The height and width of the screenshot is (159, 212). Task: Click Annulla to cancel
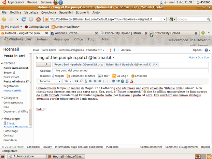[x=126, y=50]
